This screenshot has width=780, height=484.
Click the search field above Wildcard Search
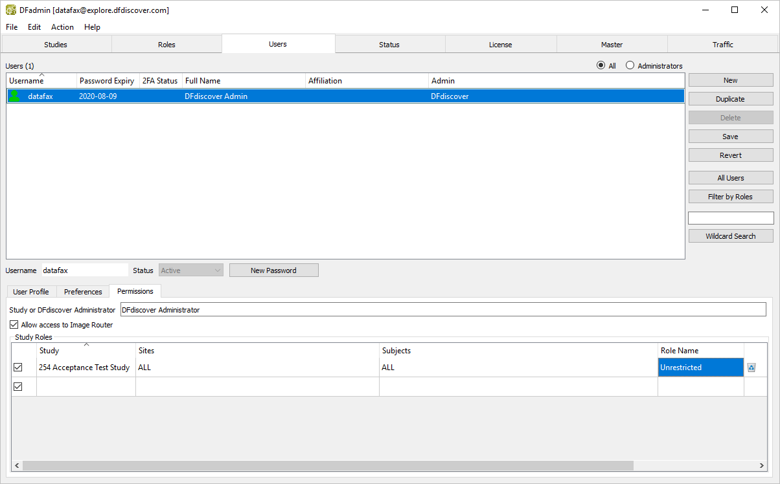point(730,218)
